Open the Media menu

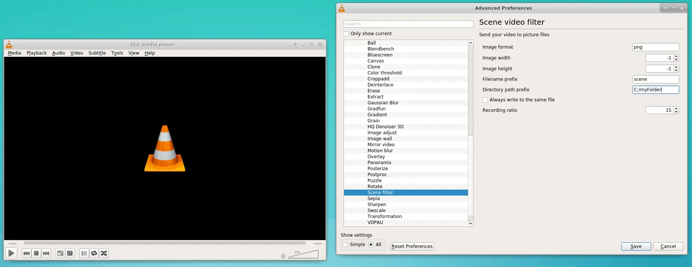[x=15, y=53]
